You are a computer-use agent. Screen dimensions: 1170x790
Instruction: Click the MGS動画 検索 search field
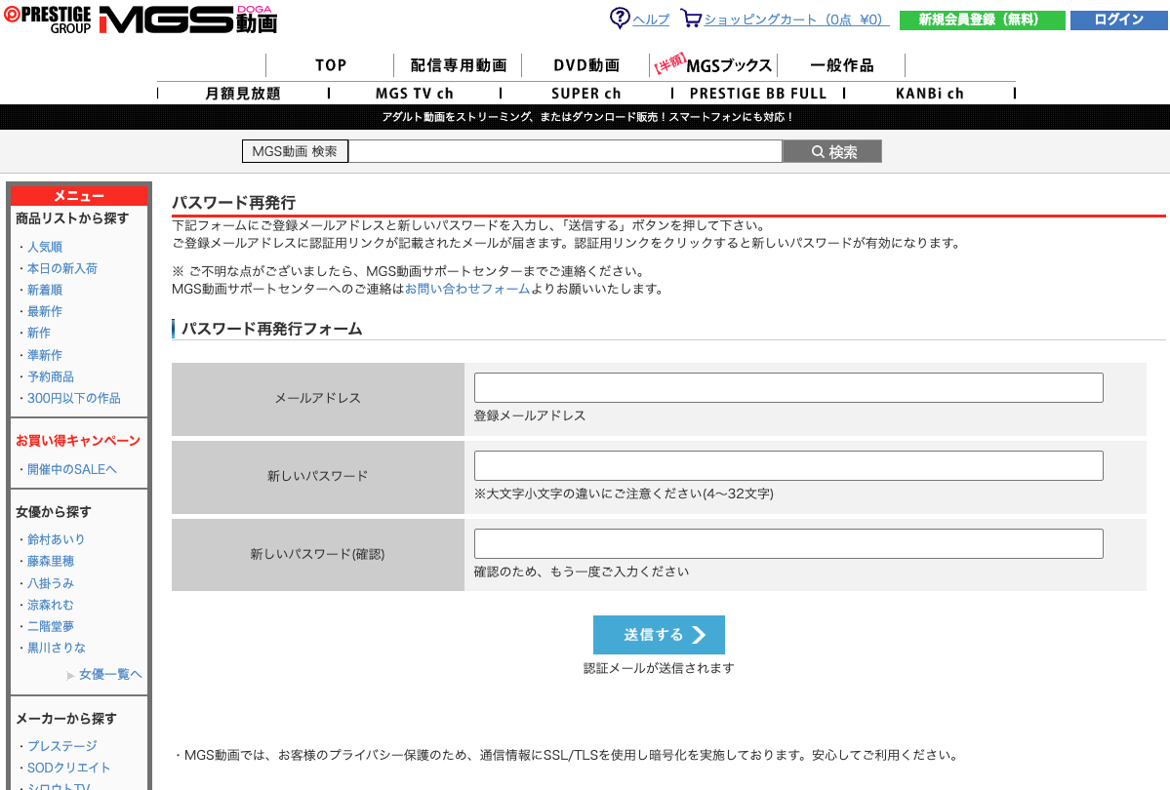click(x=565, y=151)
